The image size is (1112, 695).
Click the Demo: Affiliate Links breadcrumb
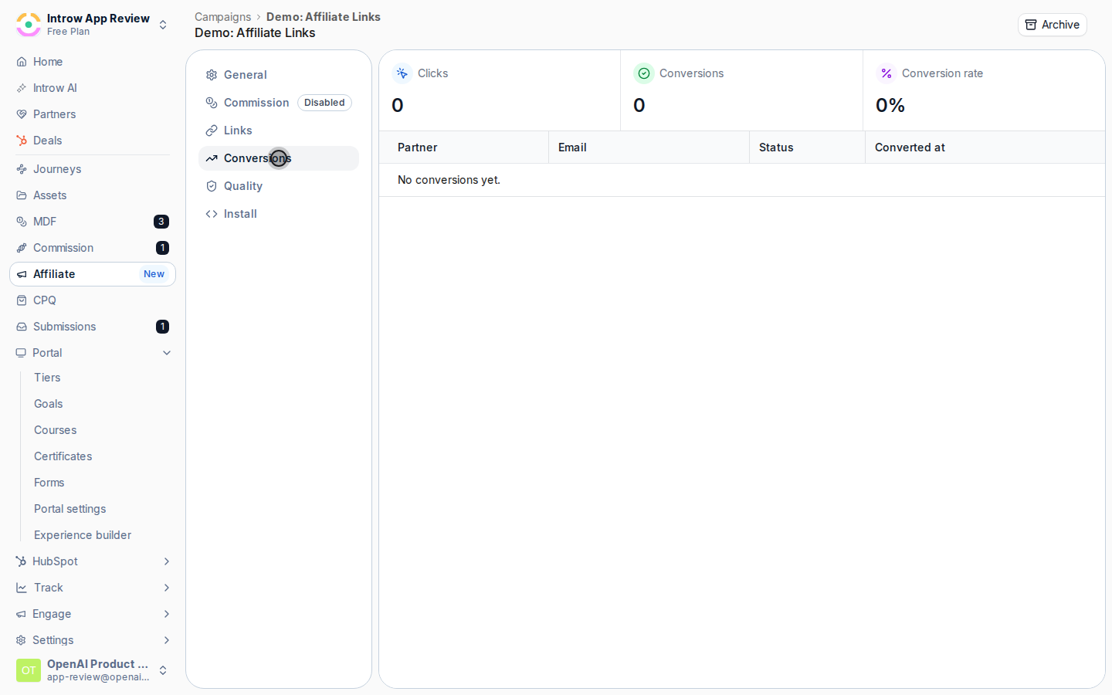324,17
